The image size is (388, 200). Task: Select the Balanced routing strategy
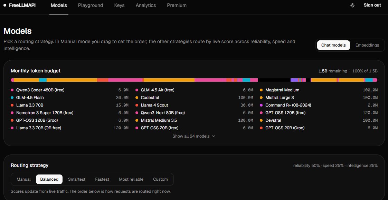click(x=49, y=179)
